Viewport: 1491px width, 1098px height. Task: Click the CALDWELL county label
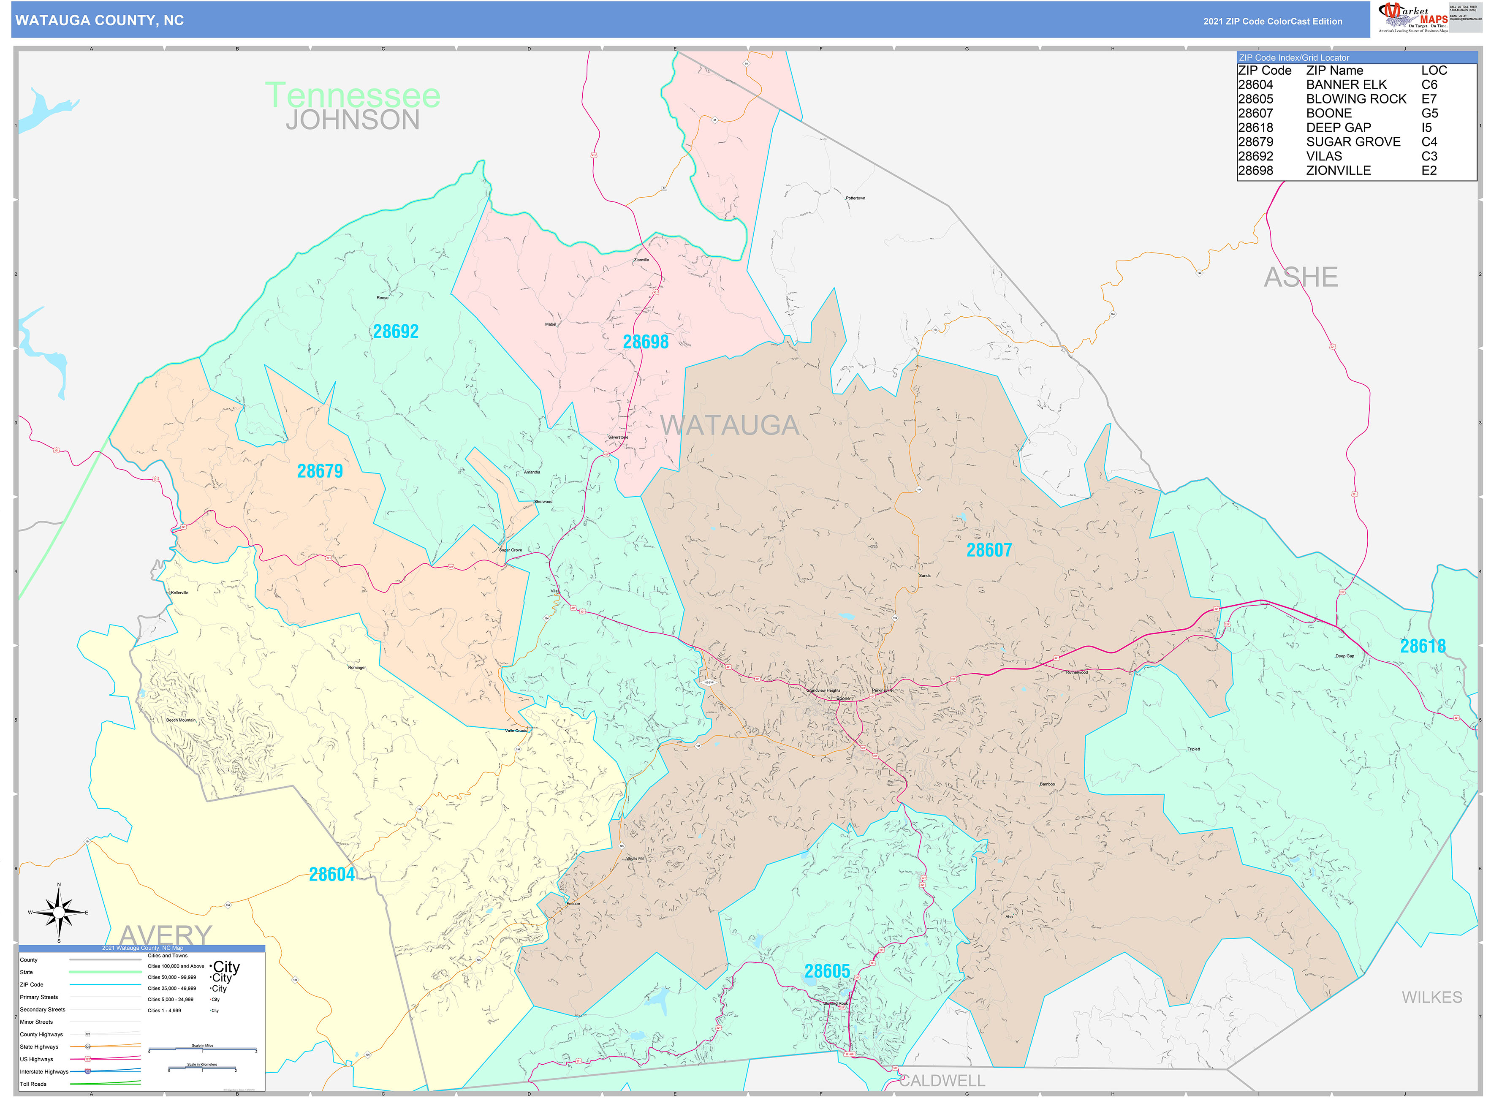[942, 1080]
